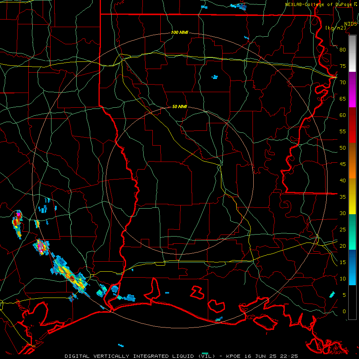Click the 65 value on the VIL scale
The image size is (359, 359).
point(343,99)
